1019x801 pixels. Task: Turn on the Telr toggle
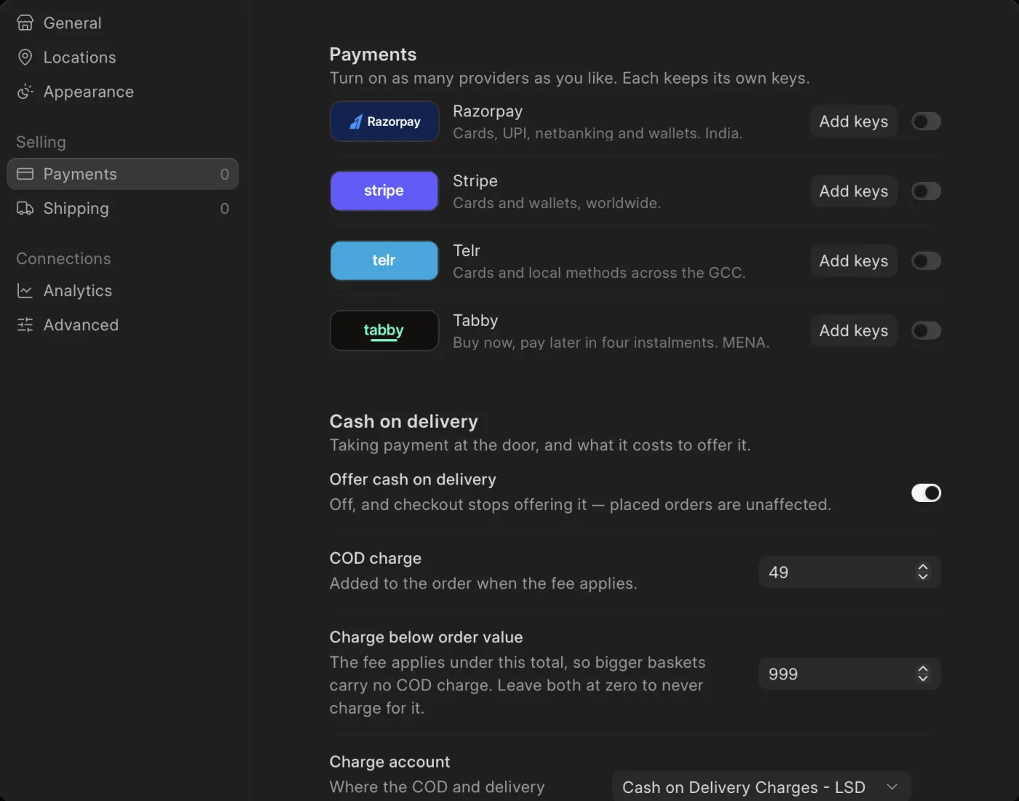coord(926,261)
